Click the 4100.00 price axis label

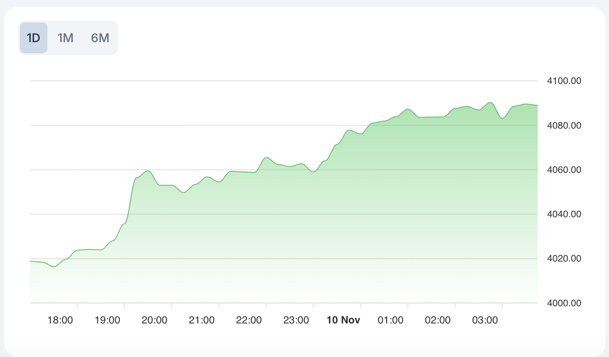tap(563, 81)
